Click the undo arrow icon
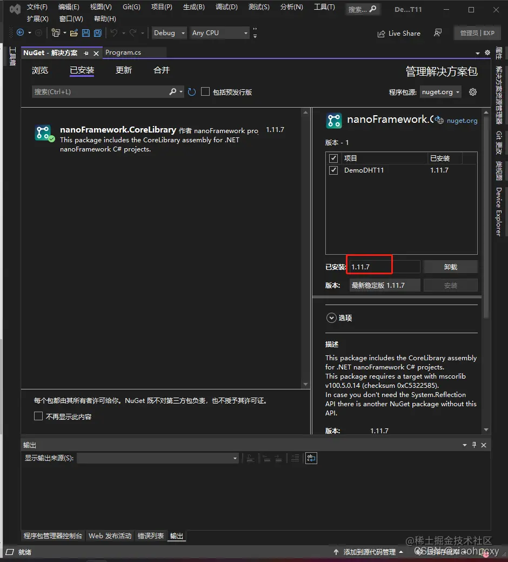Image resolution: width=508 pixels, height=562 pixels. point(114,33)
